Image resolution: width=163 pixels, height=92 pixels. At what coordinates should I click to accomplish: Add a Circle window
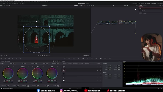point(70,64)
